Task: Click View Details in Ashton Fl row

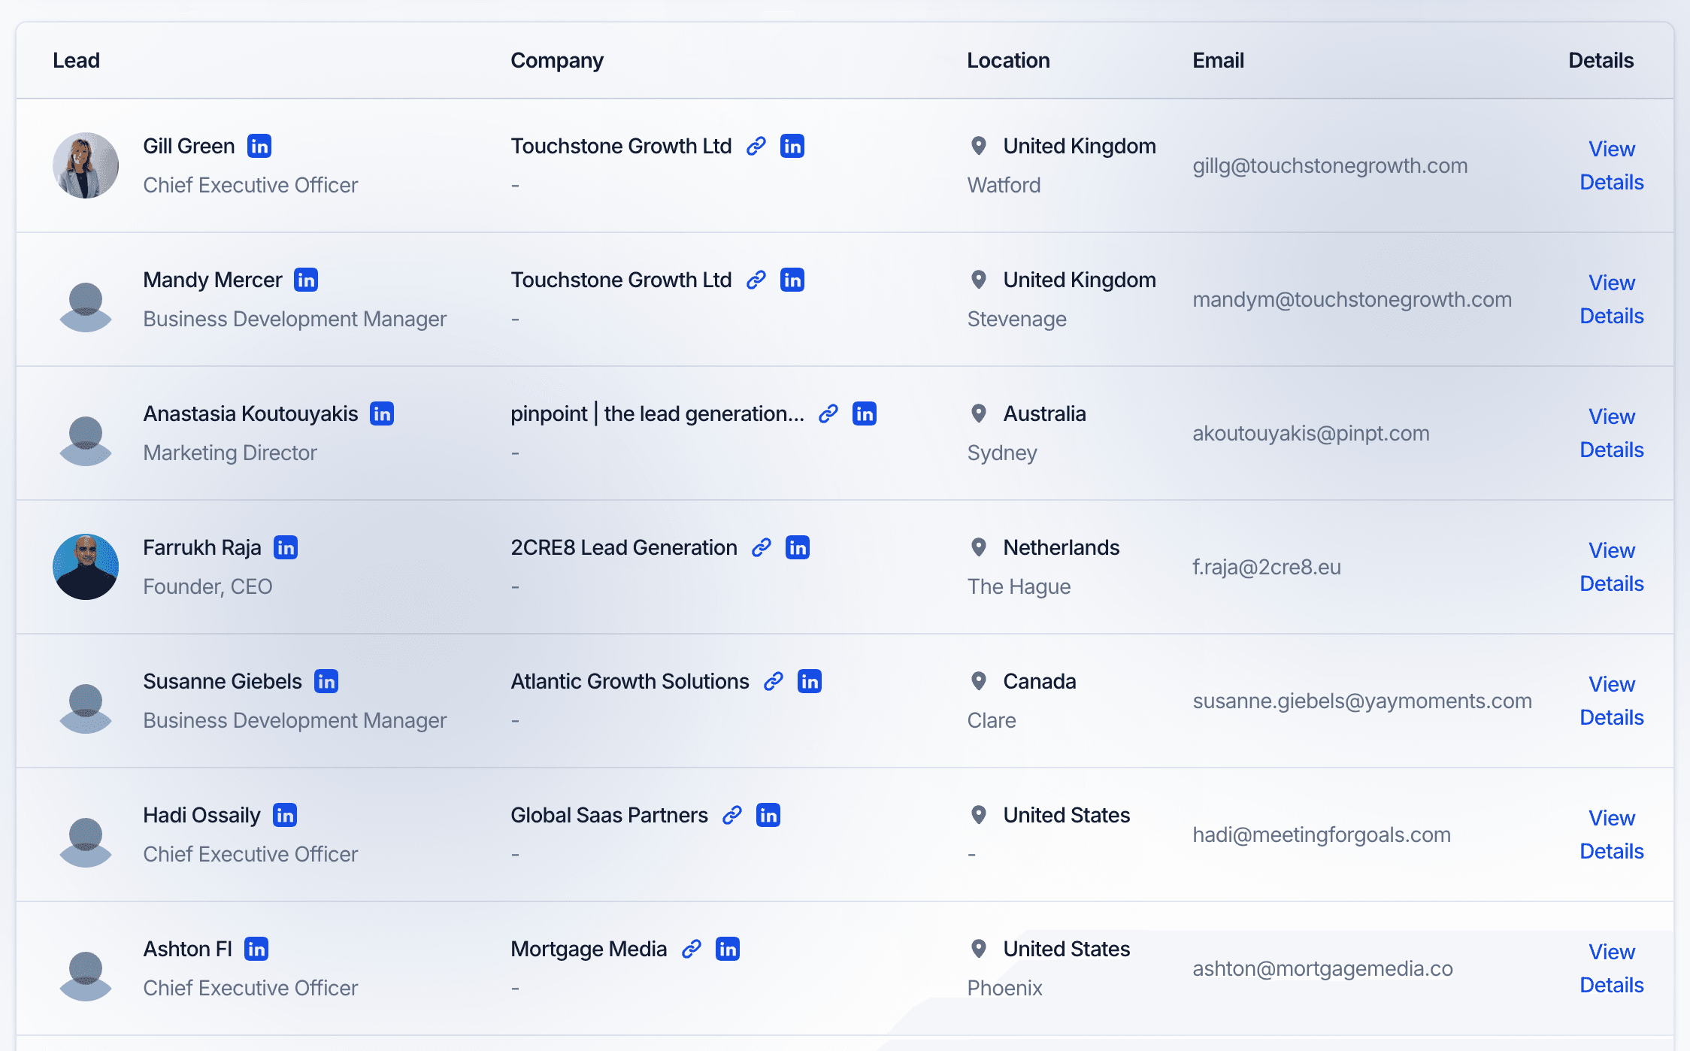Action: click(1611, 968)
